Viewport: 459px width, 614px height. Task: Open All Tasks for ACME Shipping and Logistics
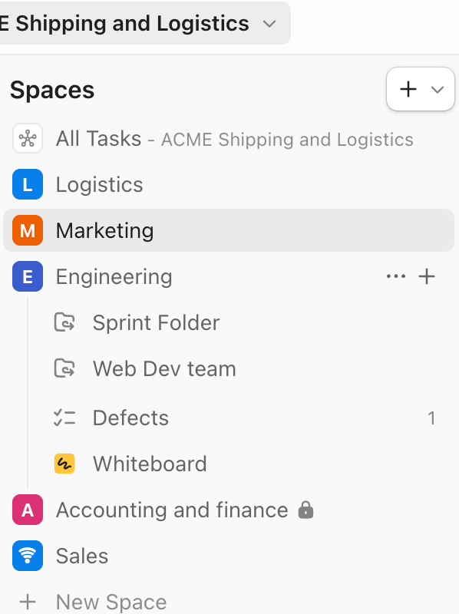point(100,139)
